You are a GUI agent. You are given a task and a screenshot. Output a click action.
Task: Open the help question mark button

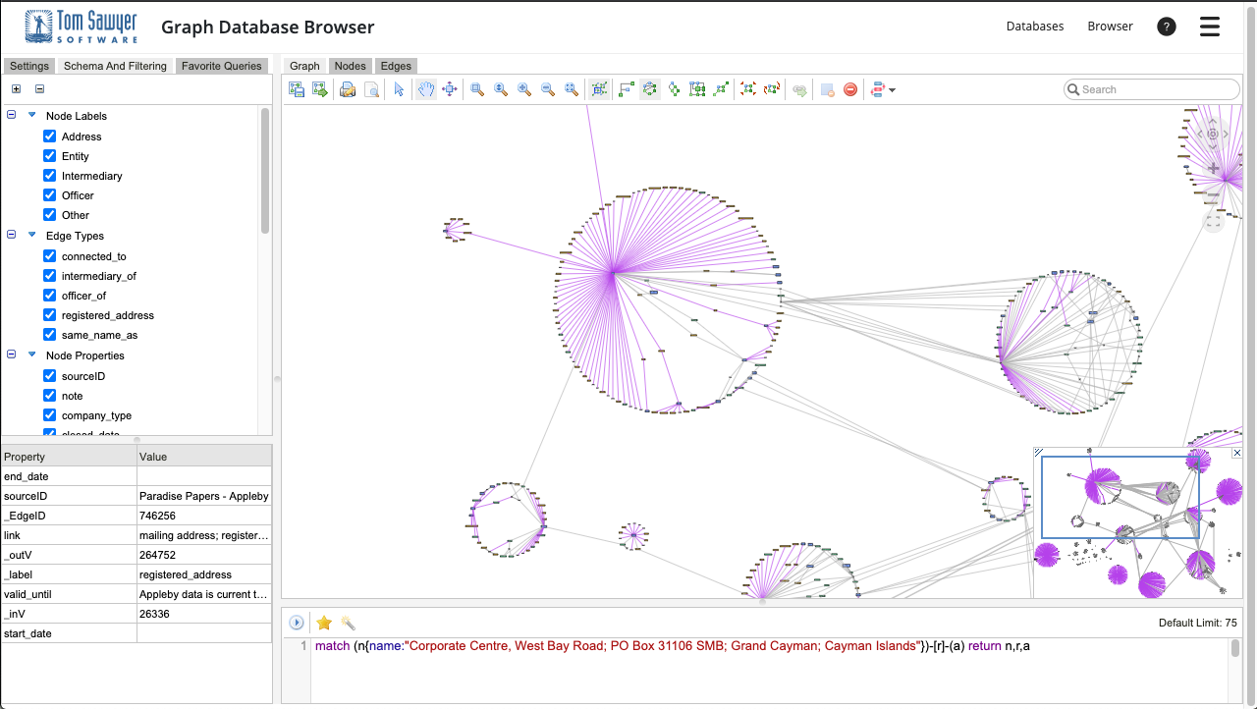coord(1166,27)
